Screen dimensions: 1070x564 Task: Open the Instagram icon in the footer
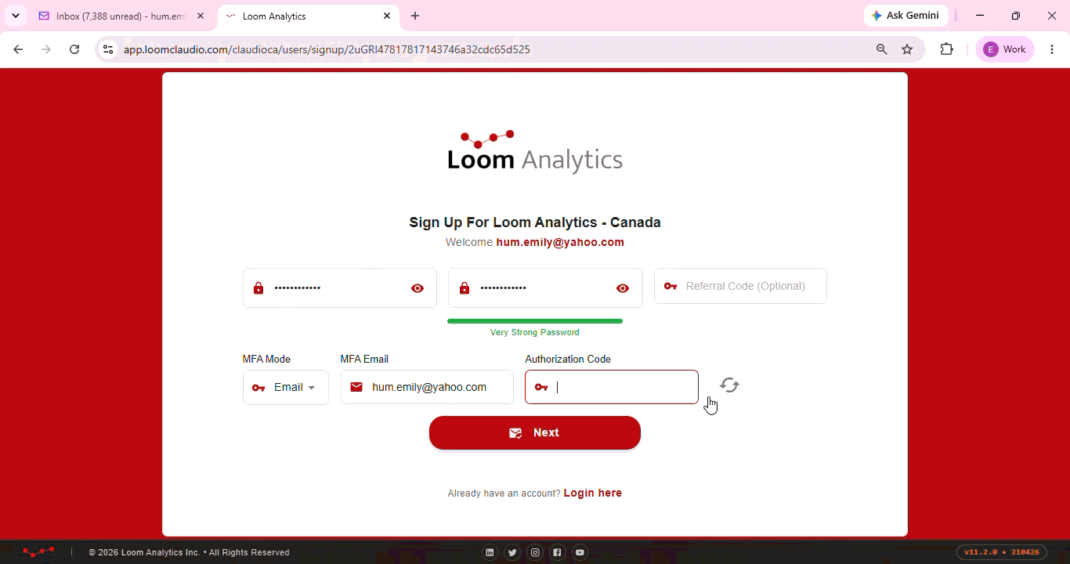click(535, 552)
